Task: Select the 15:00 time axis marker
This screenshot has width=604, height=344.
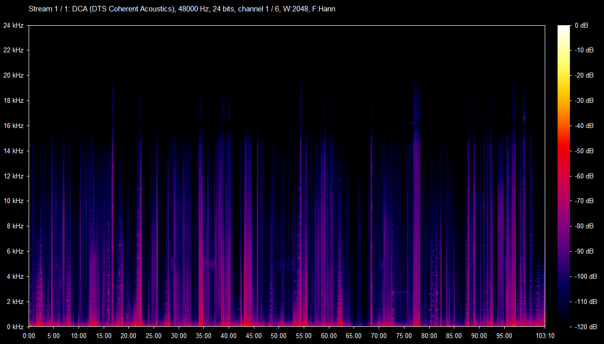Action: (x=104, y=335)
